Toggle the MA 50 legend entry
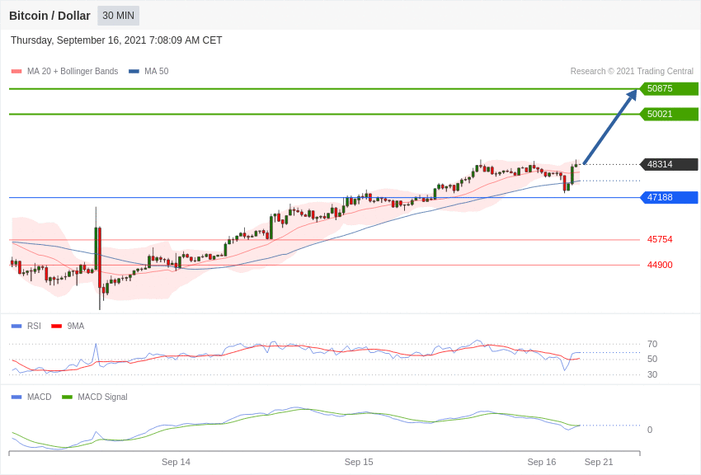 point(148,72)
